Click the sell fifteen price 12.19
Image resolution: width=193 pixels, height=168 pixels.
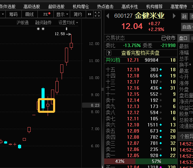133,70
